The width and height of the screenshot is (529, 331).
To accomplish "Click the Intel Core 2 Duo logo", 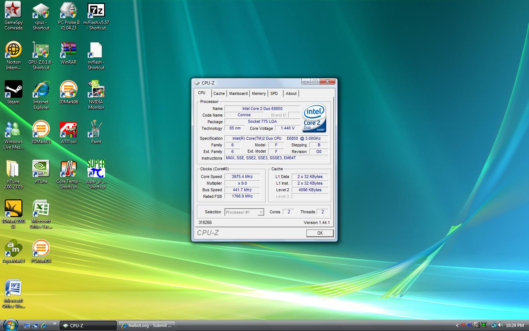I will pyautogui.click(x=314, y=118).
